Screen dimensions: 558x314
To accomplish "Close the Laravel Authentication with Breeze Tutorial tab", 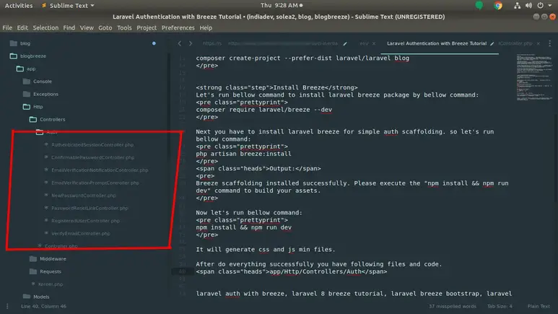I will pos(492,43).
